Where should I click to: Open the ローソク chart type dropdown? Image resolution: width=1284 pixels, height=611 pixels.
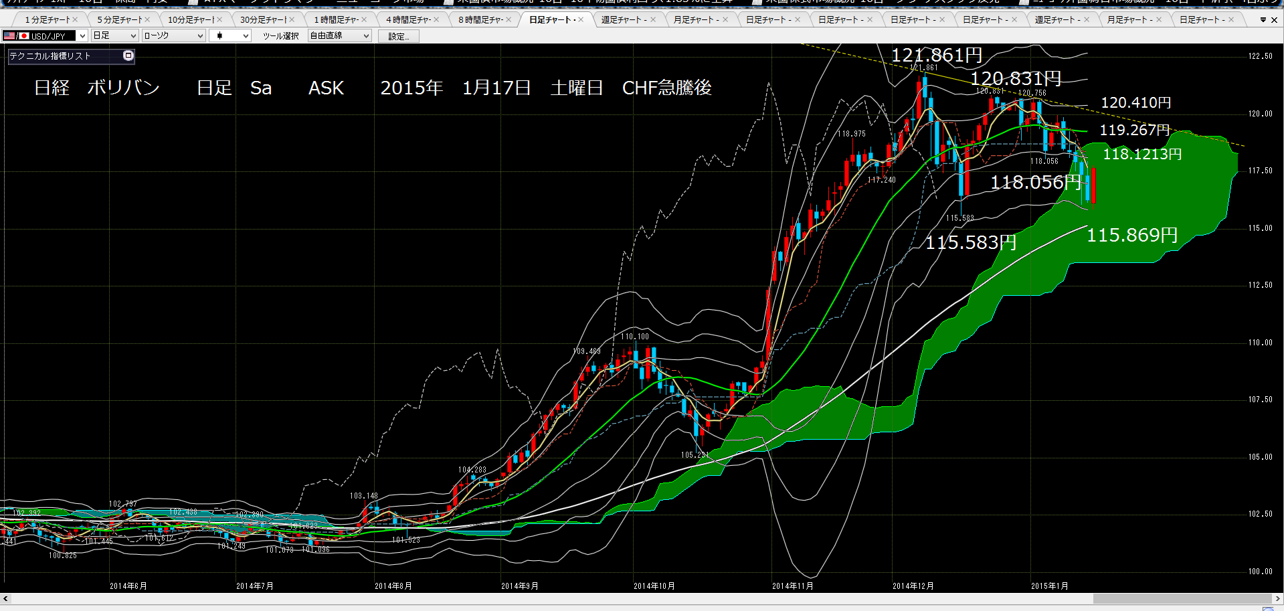pos(201,36)
